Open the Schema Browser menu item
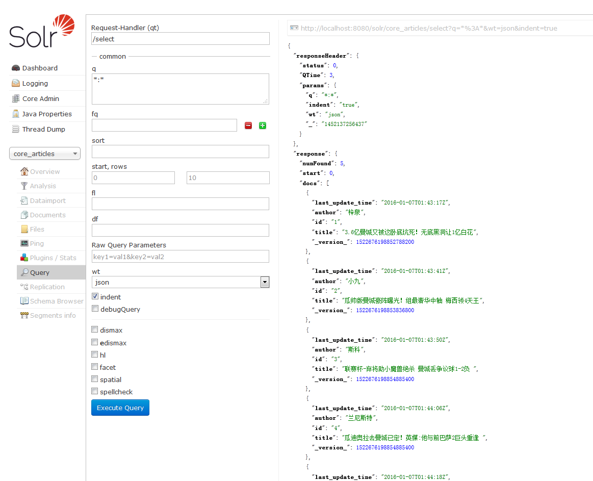This screenshot has width=593, height=481. pyautogui.click(x=56, y=301)
